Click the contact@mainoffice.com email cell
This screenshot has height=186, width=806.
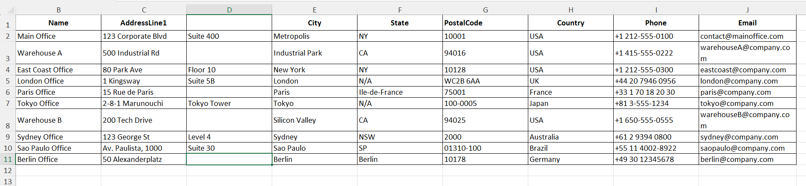[x=747, y=36]
